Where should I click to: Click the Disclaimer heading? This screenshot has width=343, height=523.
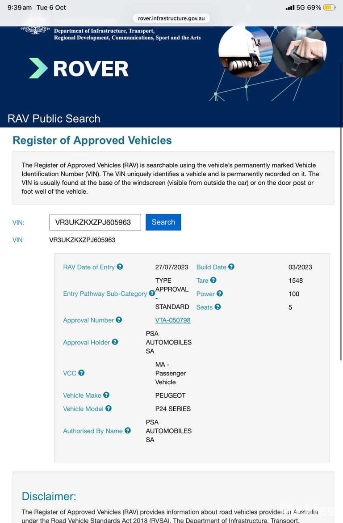[49, 496]
